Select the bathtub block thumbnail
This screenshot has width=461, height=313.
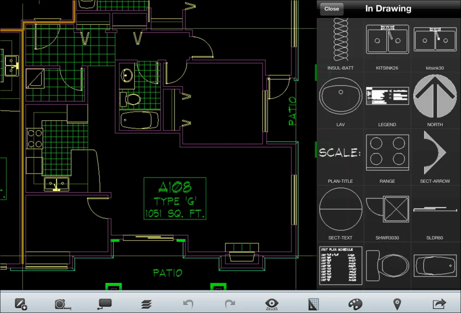pyautogui.click(x=435, y=266)
